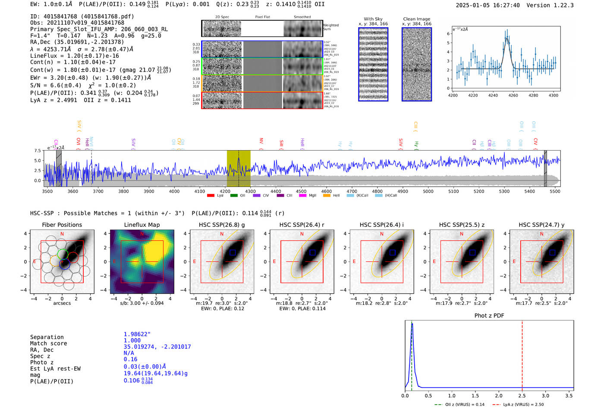This screenshot has width=604, height=411.
Task: Click the red dashed LyA line in Phot z PDF
Action: click(x=522, y=355)
